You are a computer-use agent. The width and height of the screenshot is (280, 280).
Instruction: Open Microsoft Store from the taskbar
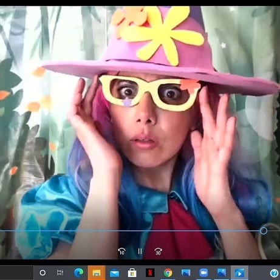click(x=132, y=273)
